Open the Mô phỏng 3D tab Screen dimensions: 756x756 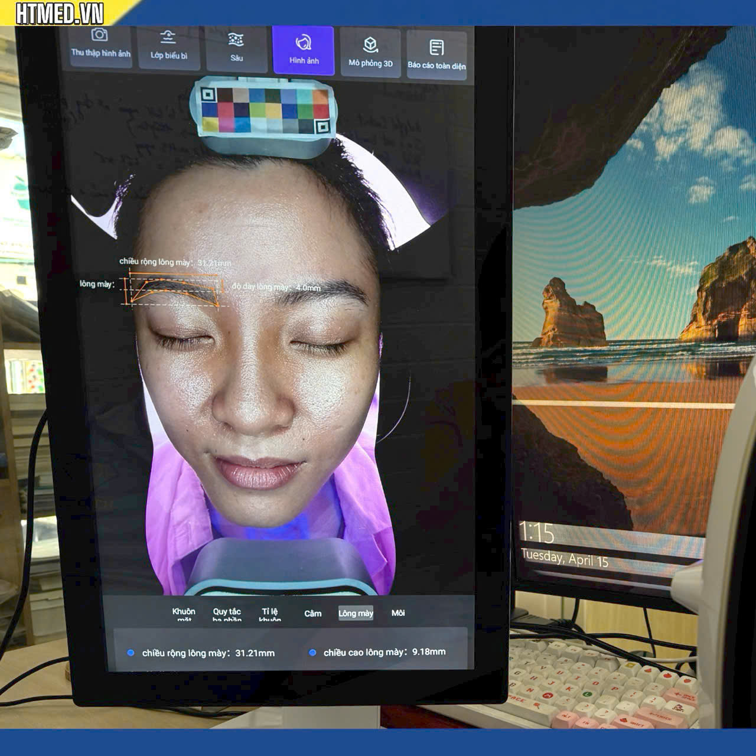click(x=370, y=53)
